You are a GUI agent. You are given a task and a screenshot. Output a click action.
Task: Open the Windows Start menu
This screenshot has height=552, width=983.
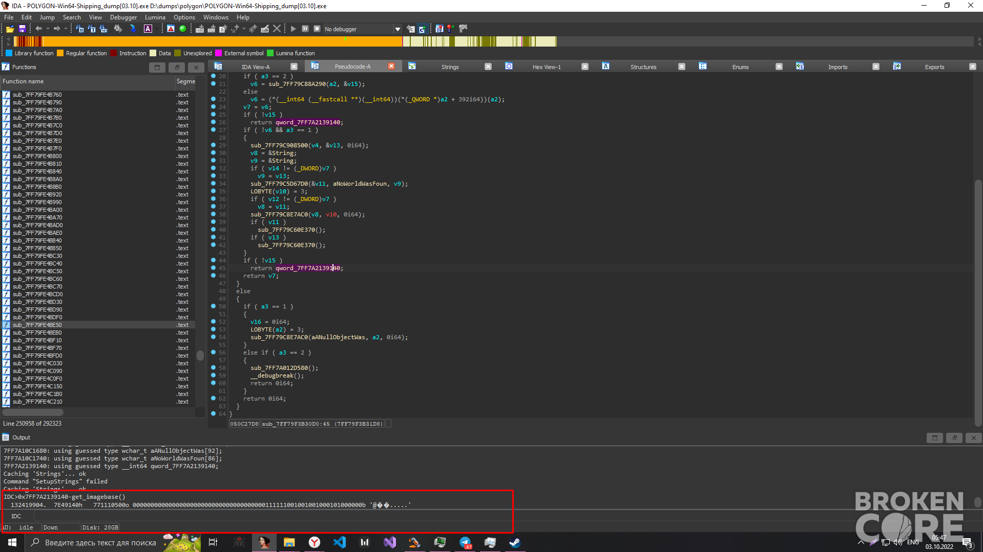point(12,542)
